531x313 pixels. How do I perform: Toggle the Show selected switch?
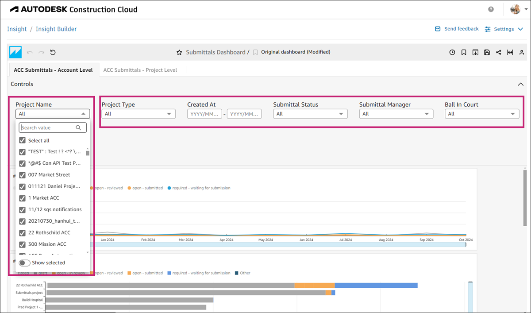25,263
